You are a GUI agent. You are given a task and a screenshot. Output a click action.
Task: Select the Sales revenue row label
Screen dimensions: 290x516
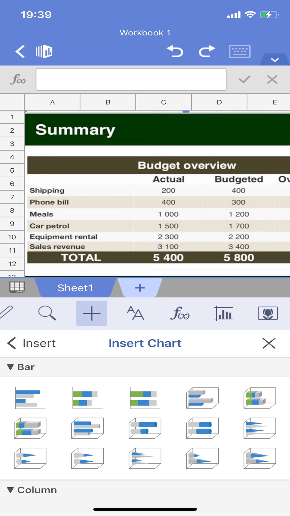click(57, 247)
